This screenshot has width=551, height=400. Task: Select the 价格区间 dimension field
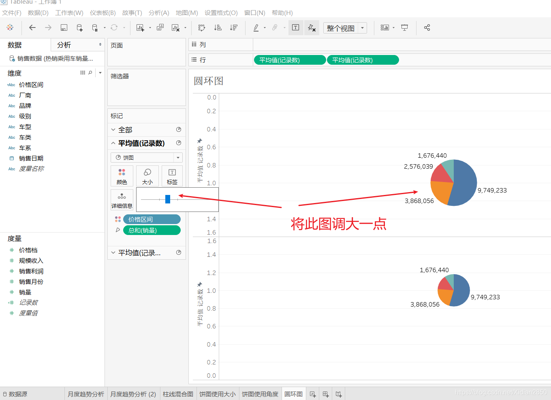(x=31, y=85)
